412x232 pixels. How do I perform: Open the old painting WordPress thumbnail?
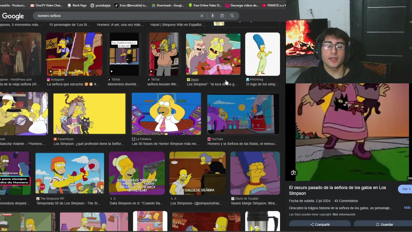21,54
